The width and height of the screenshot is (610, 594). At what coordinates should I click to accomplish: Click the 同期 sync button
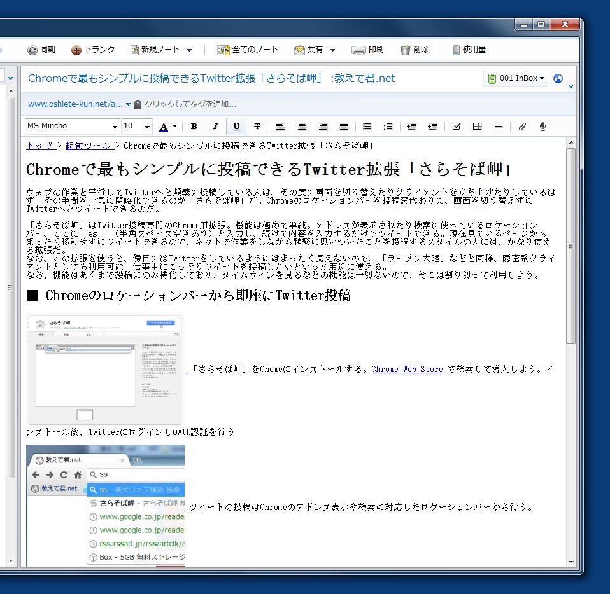click(41, 50)
